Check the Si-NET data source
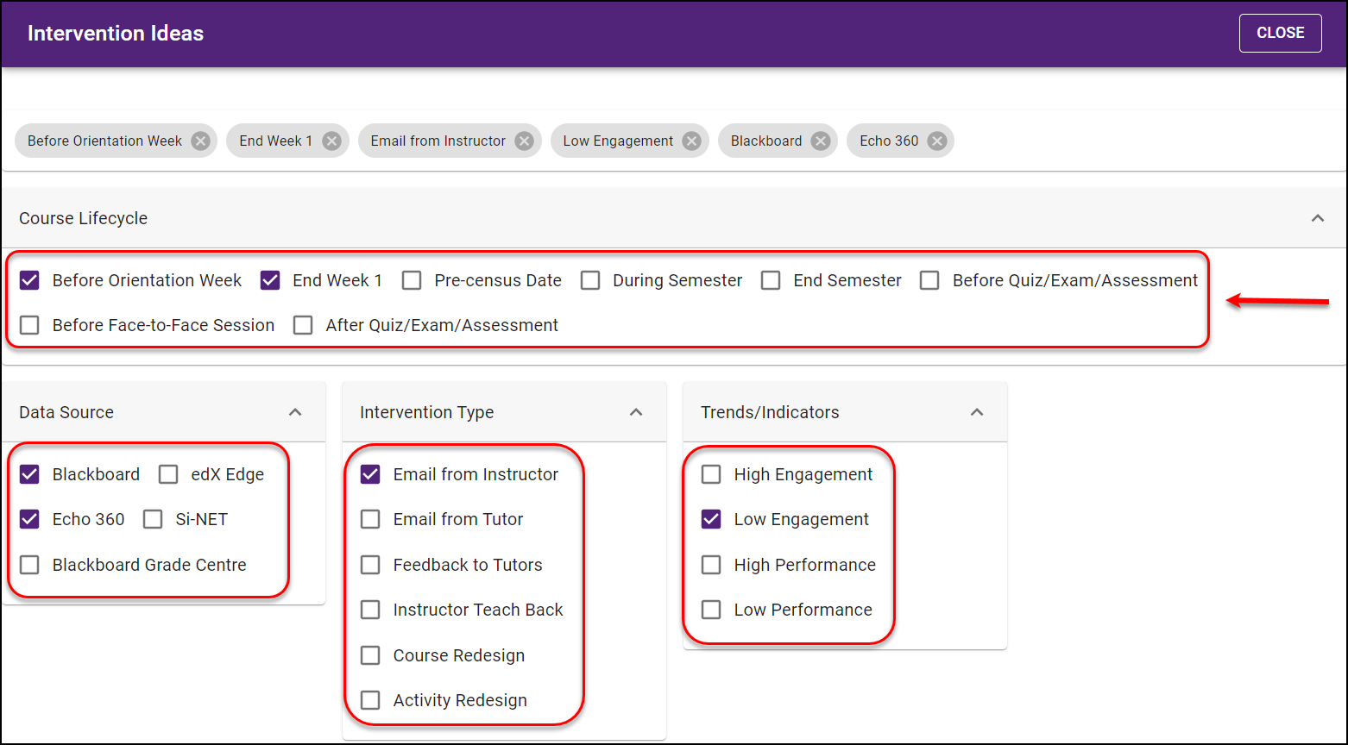 point(153,519)
